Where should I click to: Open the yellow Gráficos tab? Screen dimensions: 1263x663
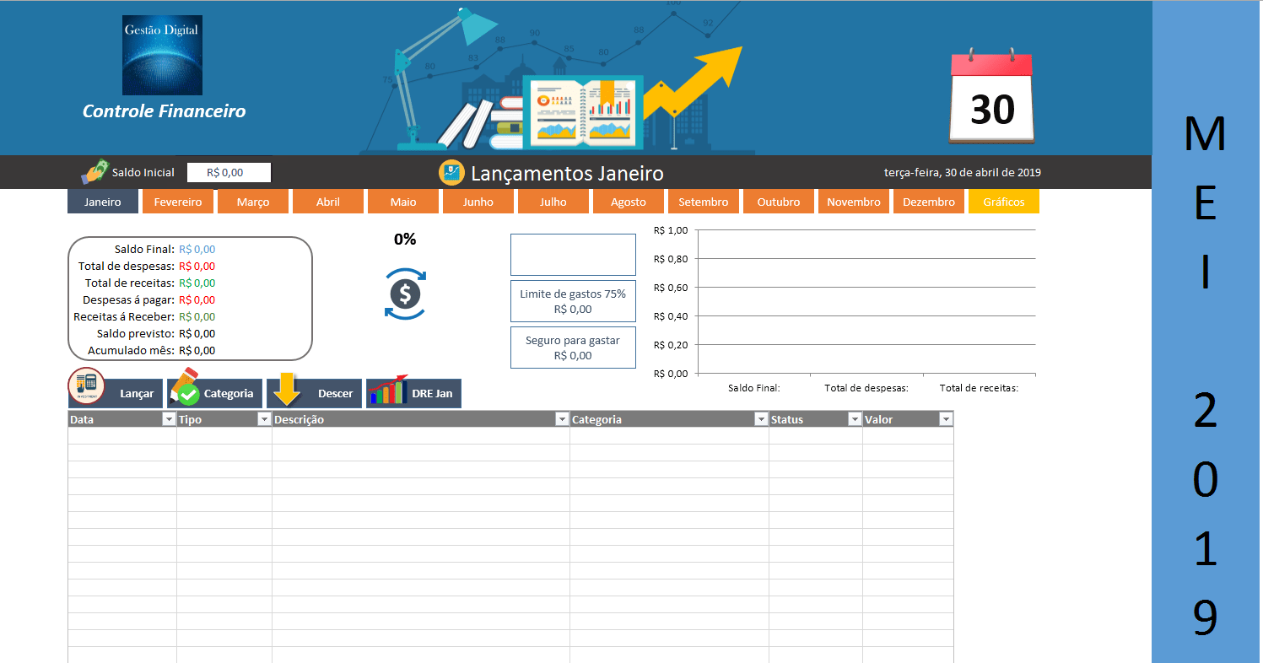click(1003, 202)
